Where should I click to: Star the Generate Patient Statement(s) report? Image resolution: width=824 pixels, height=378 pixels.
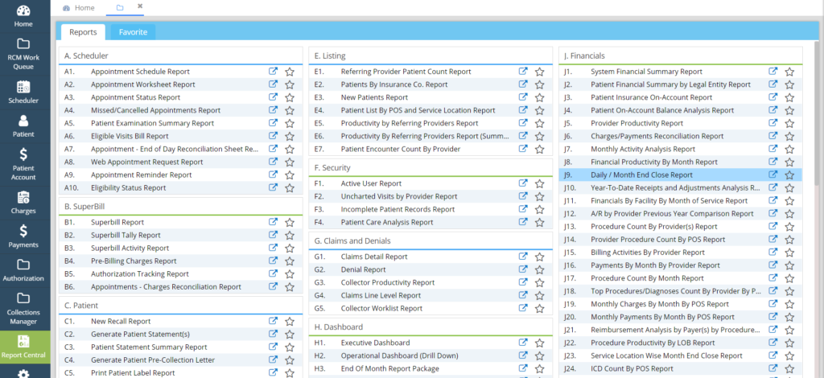coord(290,335)
